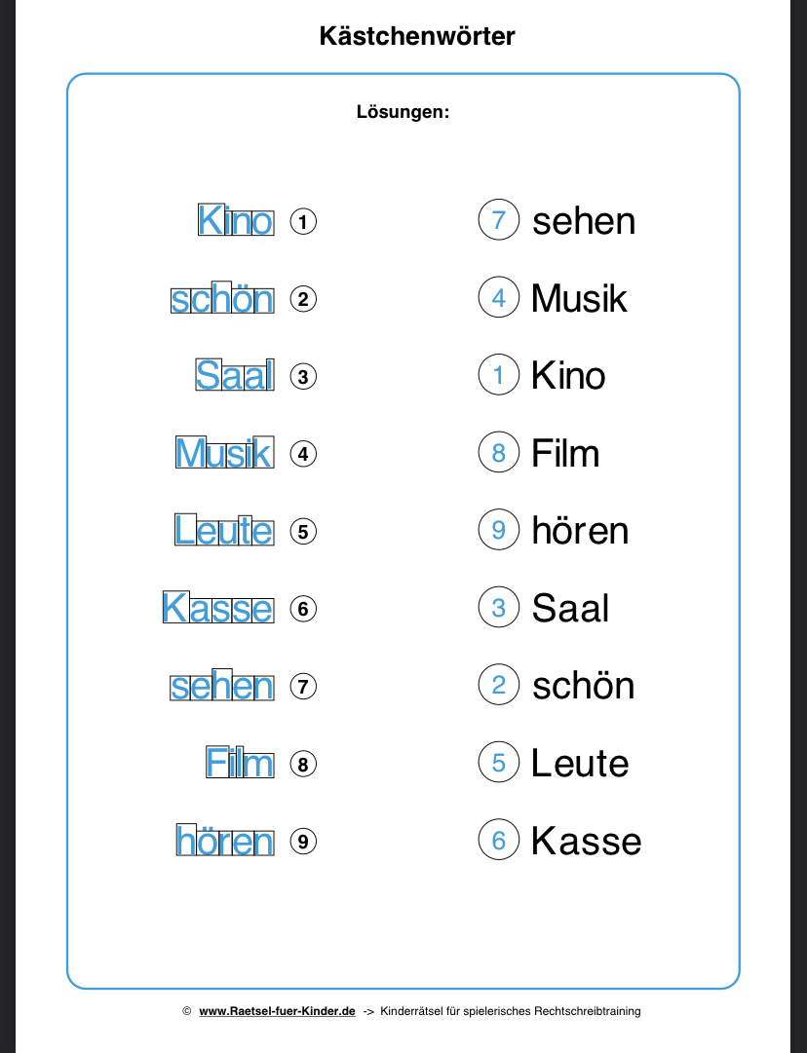The height and width of the screenshot is (1053, 807).
Task: Click blue circled 6 beside Kasse
Action: pyautogui.click(x=499, y=841)
